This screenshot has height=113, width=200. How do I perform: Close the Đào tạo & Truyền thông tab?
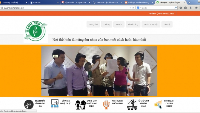tap(184, 2)
